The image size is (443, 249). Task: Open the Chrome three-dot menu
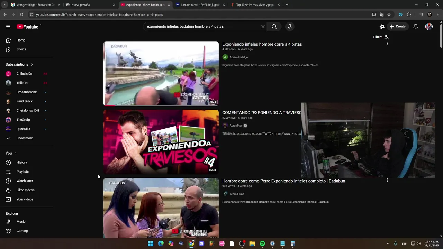click(x=438, y=15)
